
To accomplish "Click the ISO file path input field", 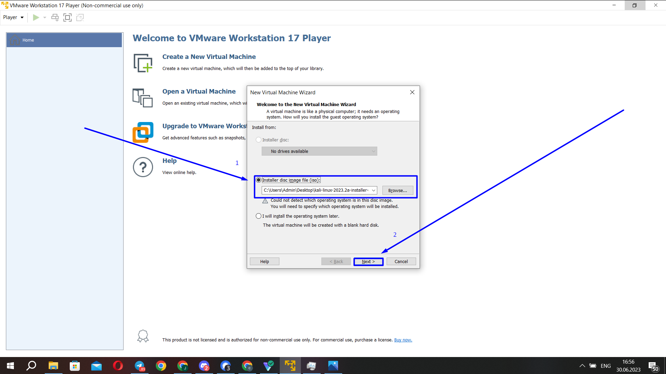I will [316, 190].
